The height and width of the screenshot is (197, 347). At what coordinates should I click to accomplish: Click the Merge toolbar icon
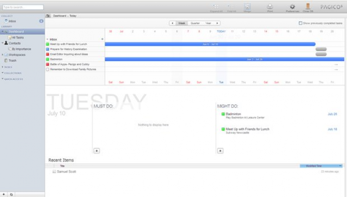point(247,7)
